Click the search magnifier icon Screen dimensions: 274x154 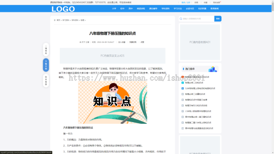point(181,19)
